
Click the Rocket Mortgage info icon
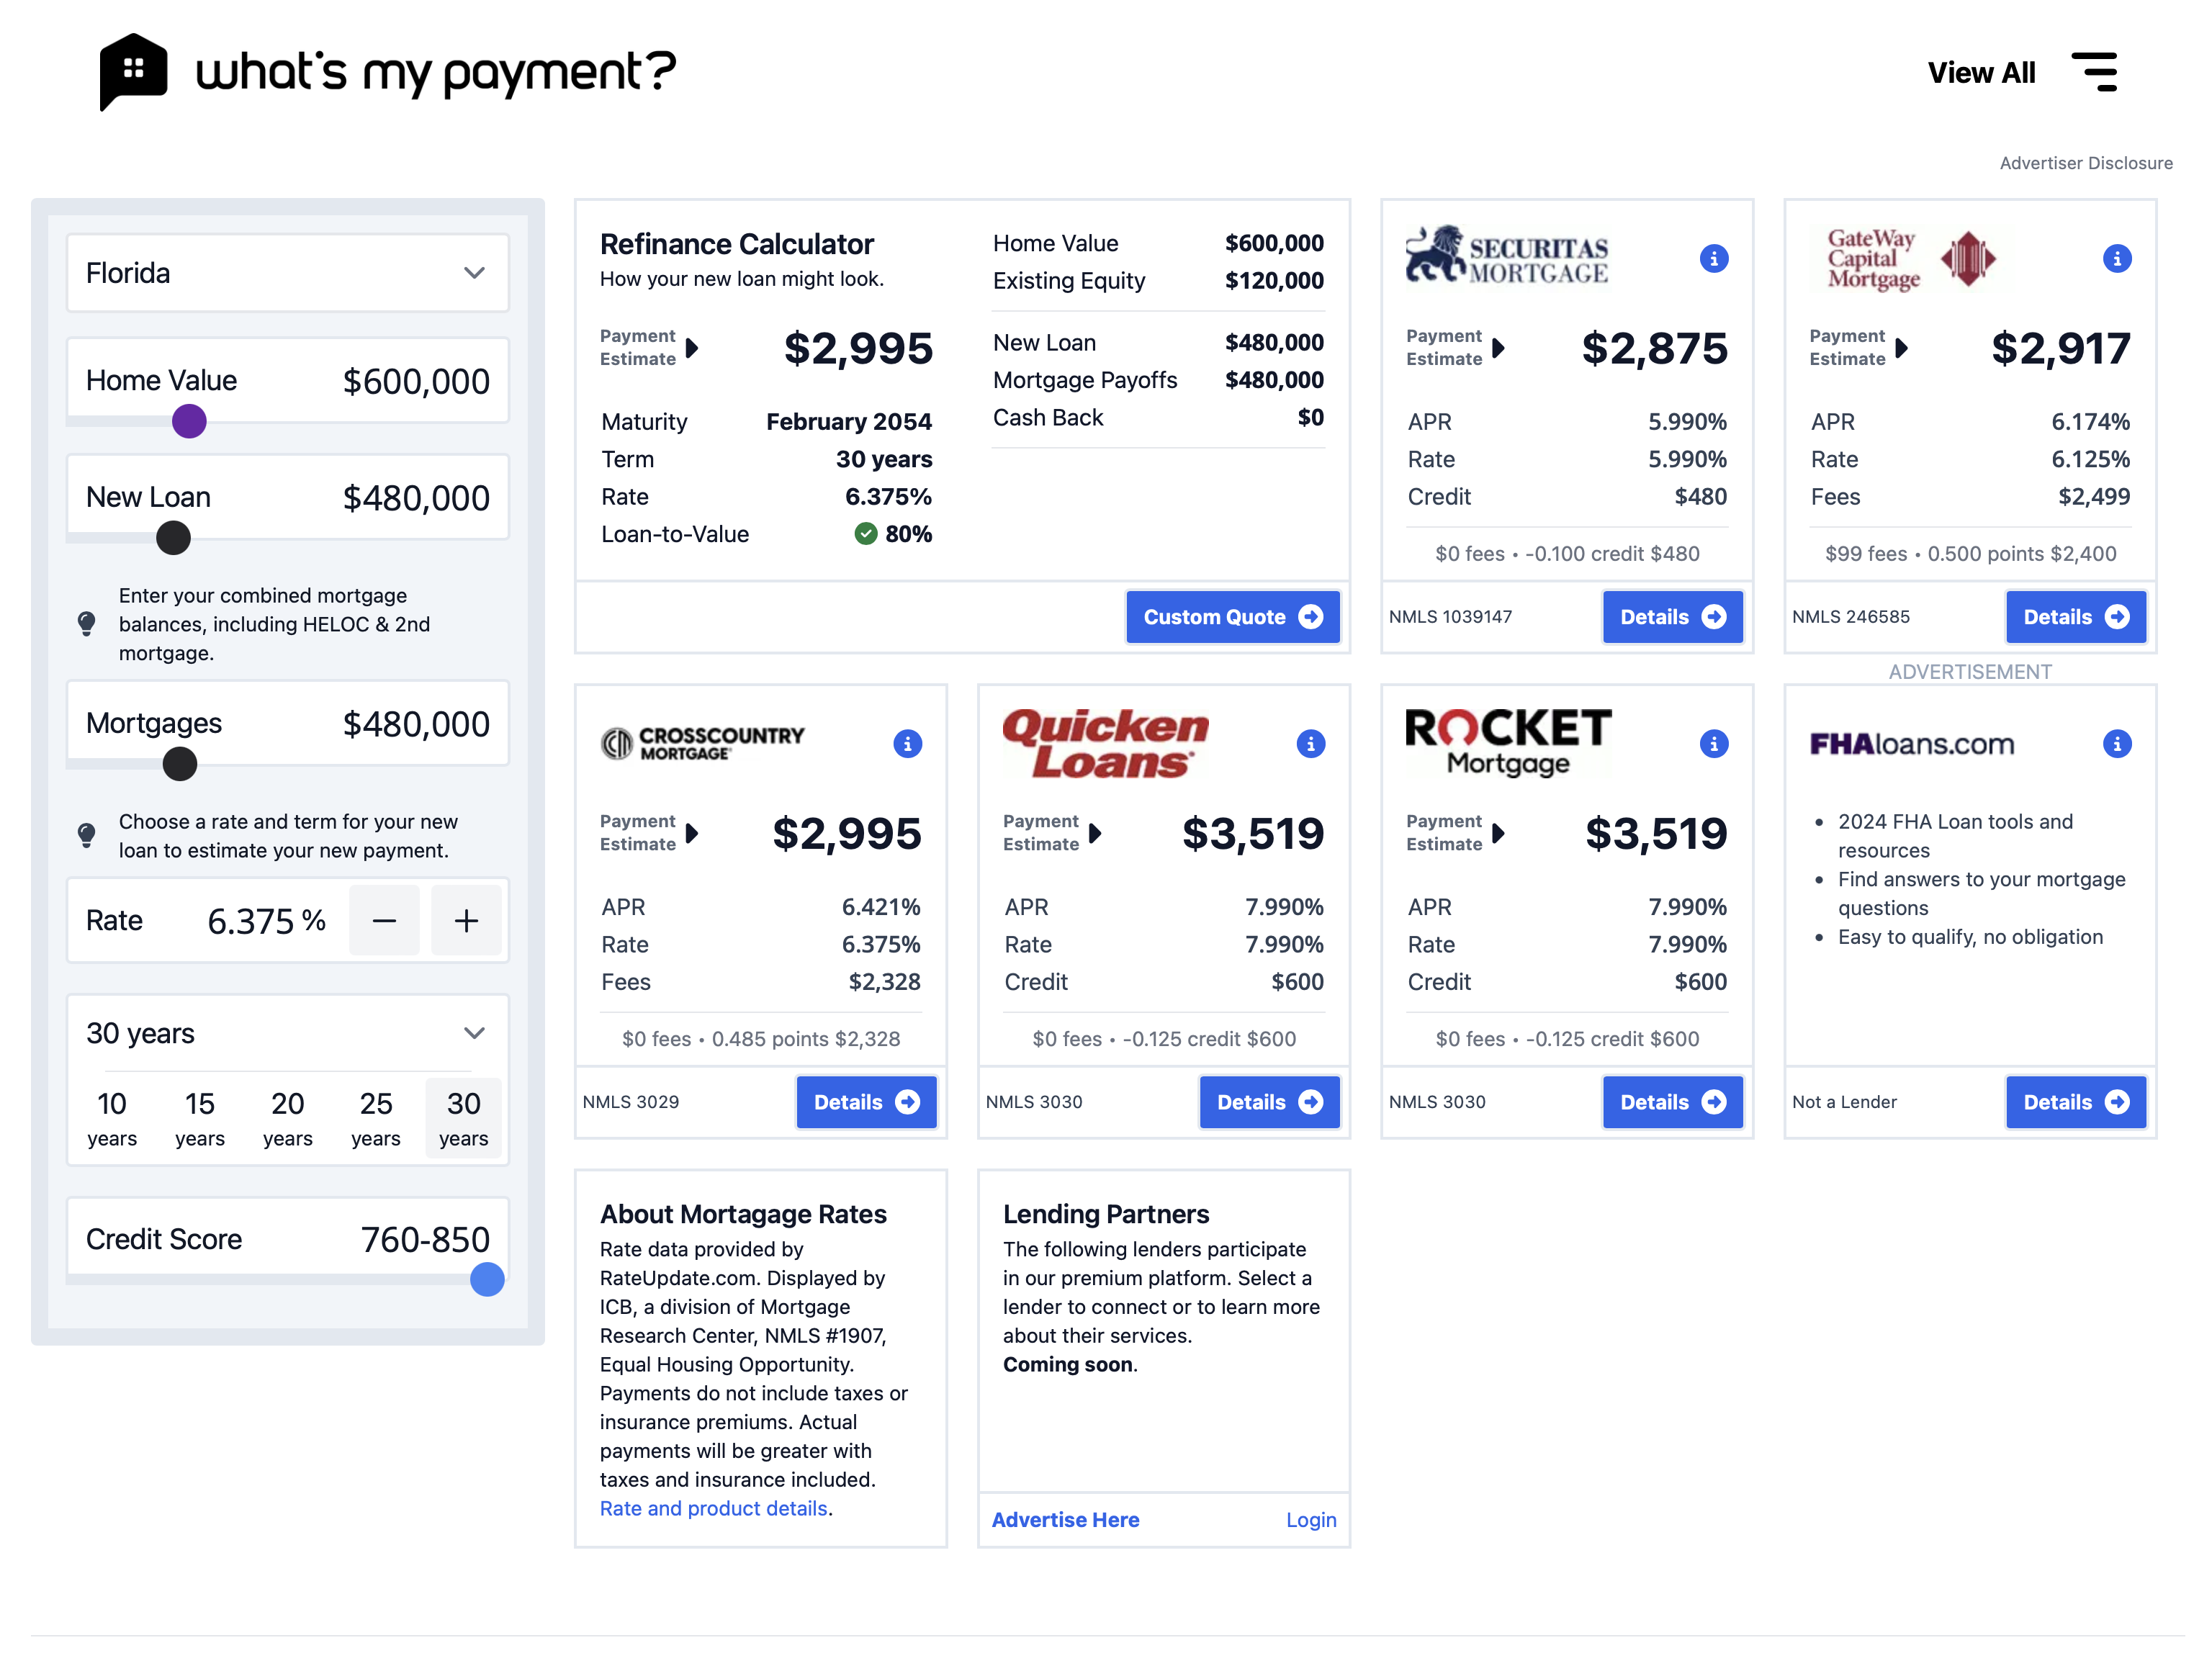1713,744
